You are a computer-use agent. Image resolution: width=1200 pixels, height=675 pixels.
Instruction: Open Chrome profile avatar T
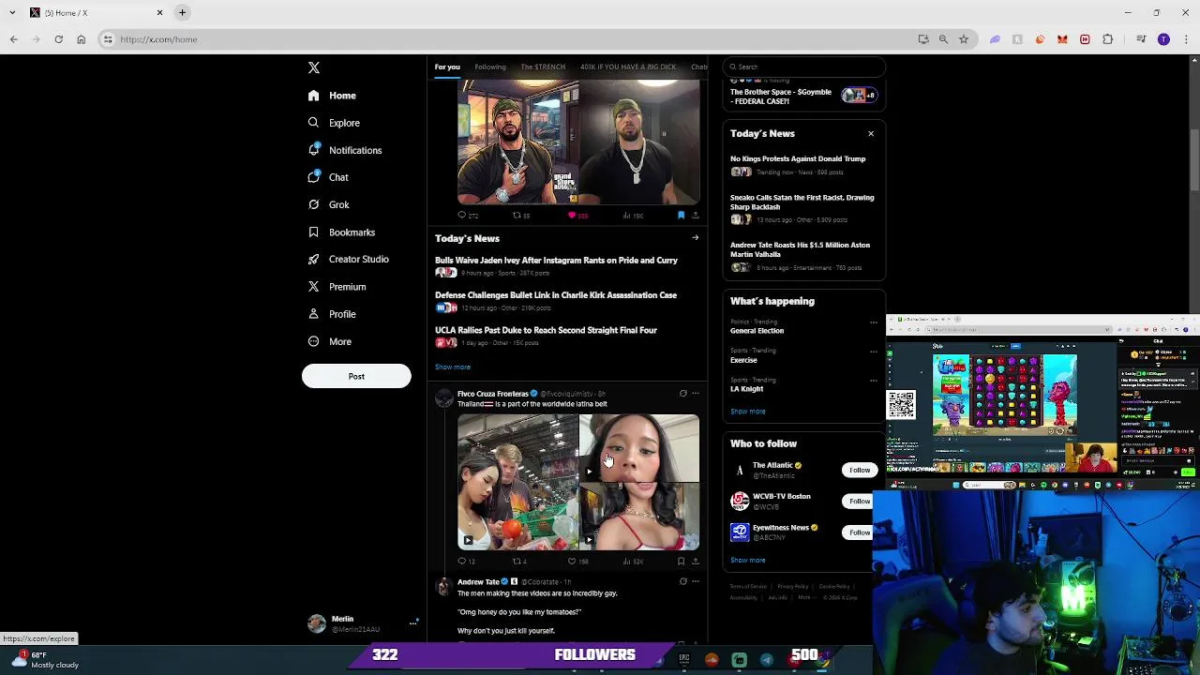coord(1163,39)
